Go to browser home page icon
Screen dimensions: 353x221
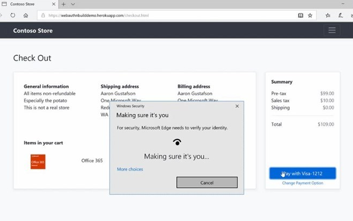point(26,15)
